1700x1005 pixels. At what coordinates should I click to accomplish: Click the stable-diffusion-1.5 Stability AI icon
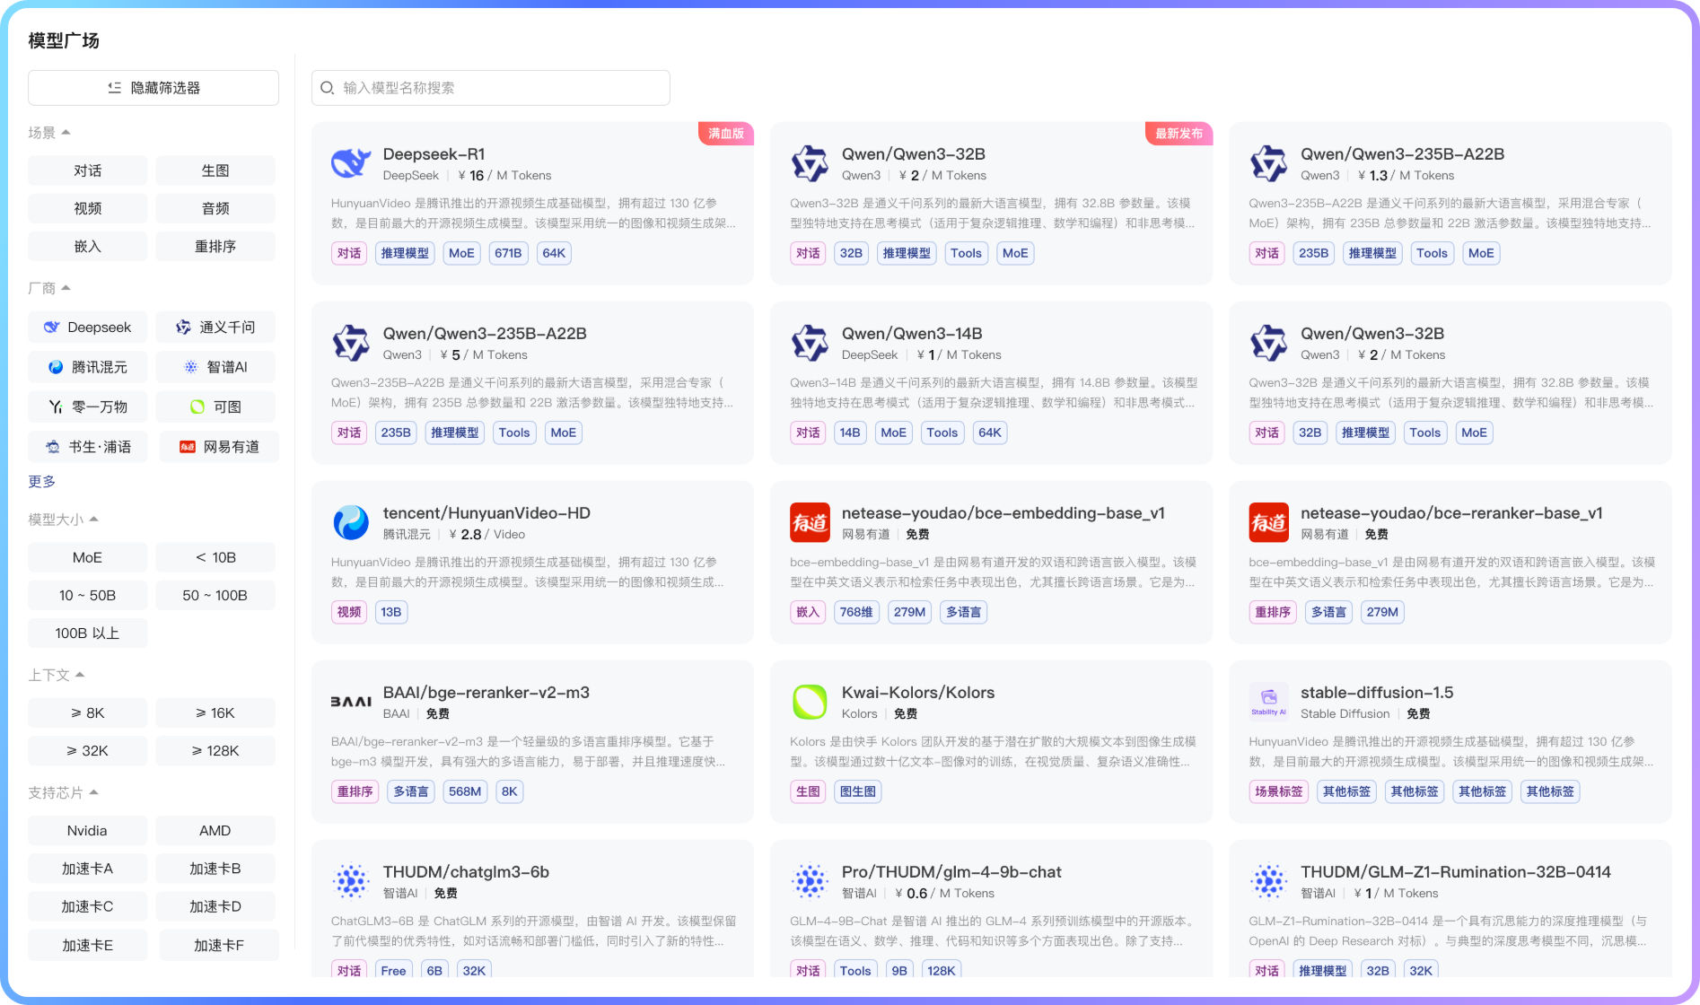(x=1268, y=702)
